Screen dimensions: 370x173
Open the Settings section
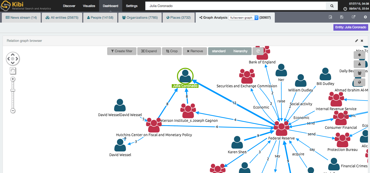point(132,6)
